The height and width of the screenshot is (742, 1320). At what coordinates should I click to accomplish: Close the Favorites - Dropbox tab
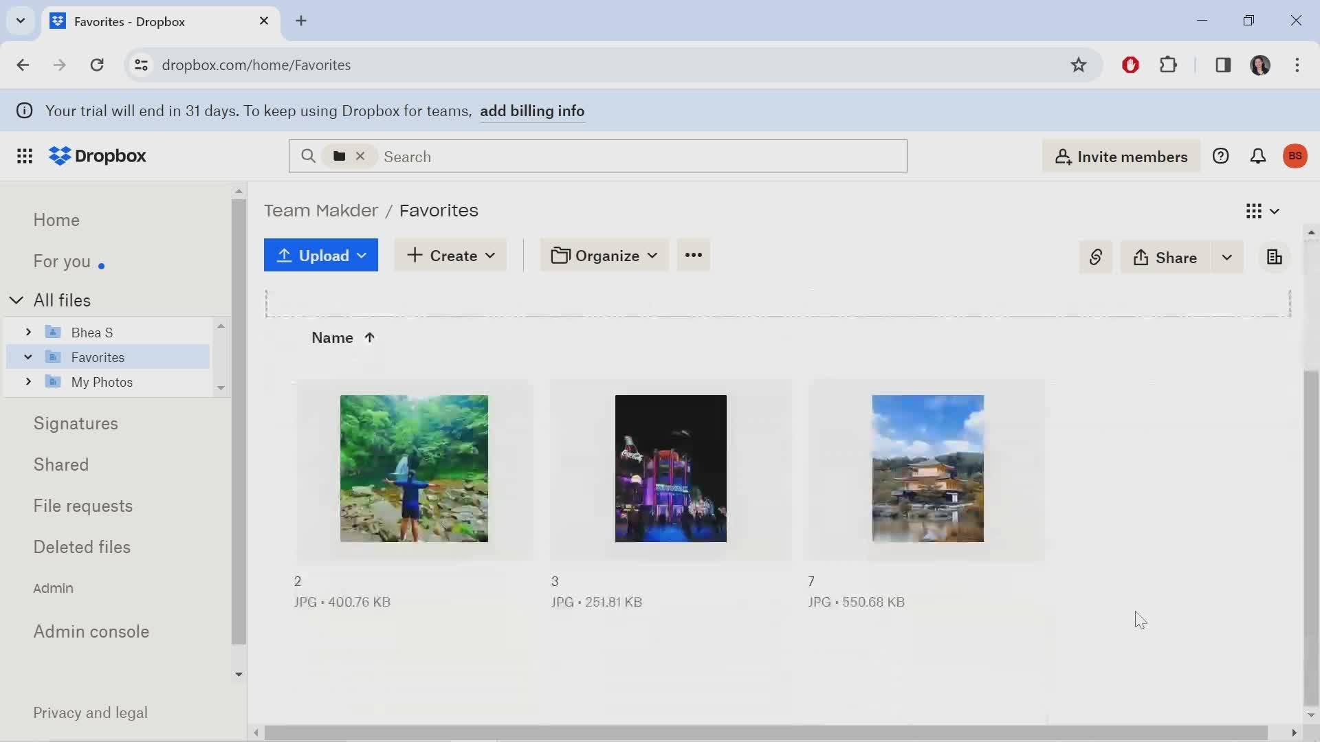click(264, 21)
